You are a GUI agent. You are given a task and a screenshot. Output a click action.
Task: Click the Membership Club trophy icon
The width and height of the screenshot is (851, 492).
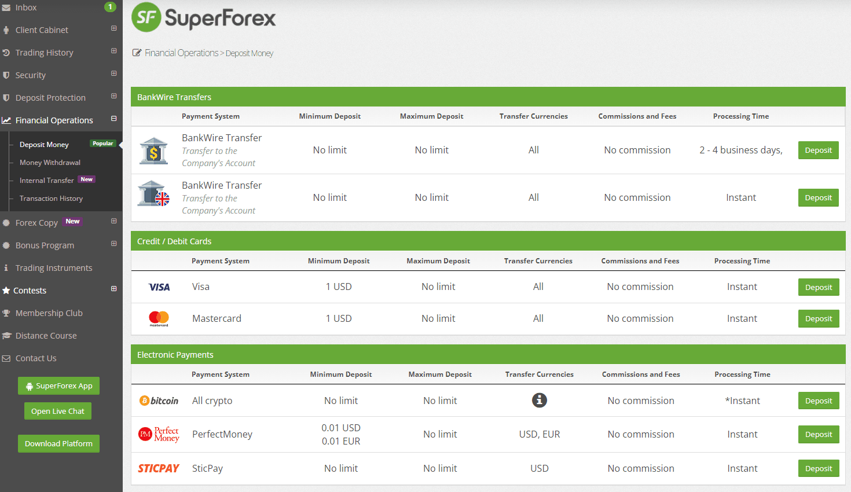[x=6, y=313]
